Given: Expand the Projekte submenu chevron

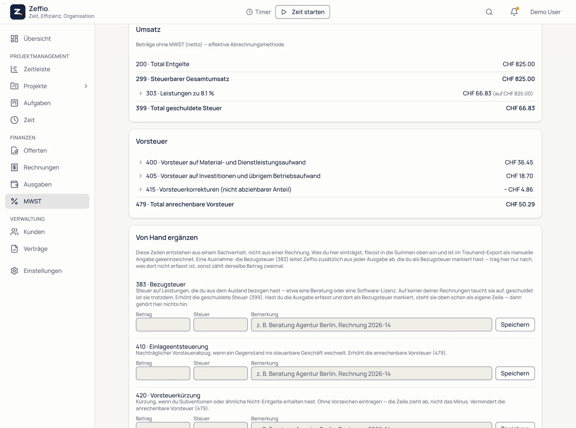Looking at the screenshot, I should 86,86.
